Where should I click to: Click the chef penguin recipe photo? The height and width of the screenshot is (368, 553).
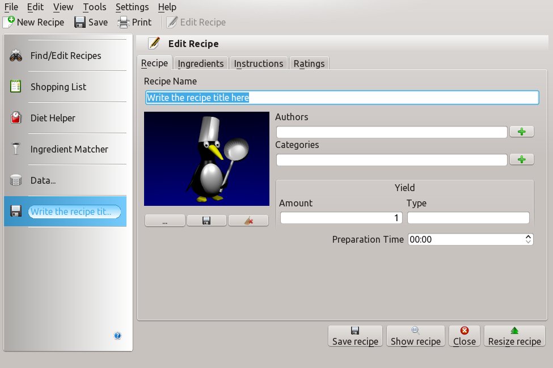(206, 159)
